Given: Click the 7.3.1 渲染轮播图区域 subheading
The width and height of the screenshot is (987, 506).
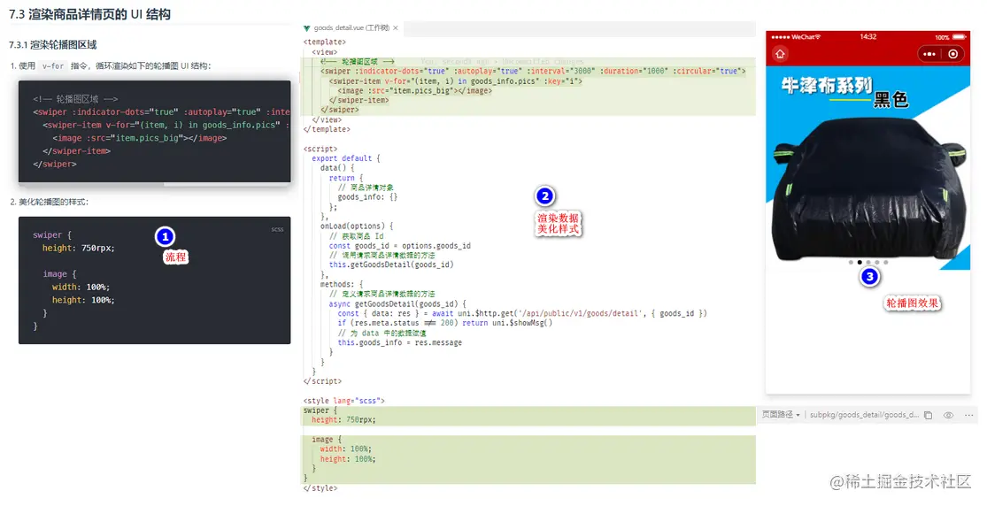Looking at the screenshot, I should [53, 45].
